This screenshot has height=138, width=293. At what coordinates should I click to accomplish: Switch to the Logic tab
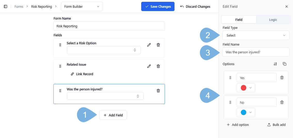273,20
